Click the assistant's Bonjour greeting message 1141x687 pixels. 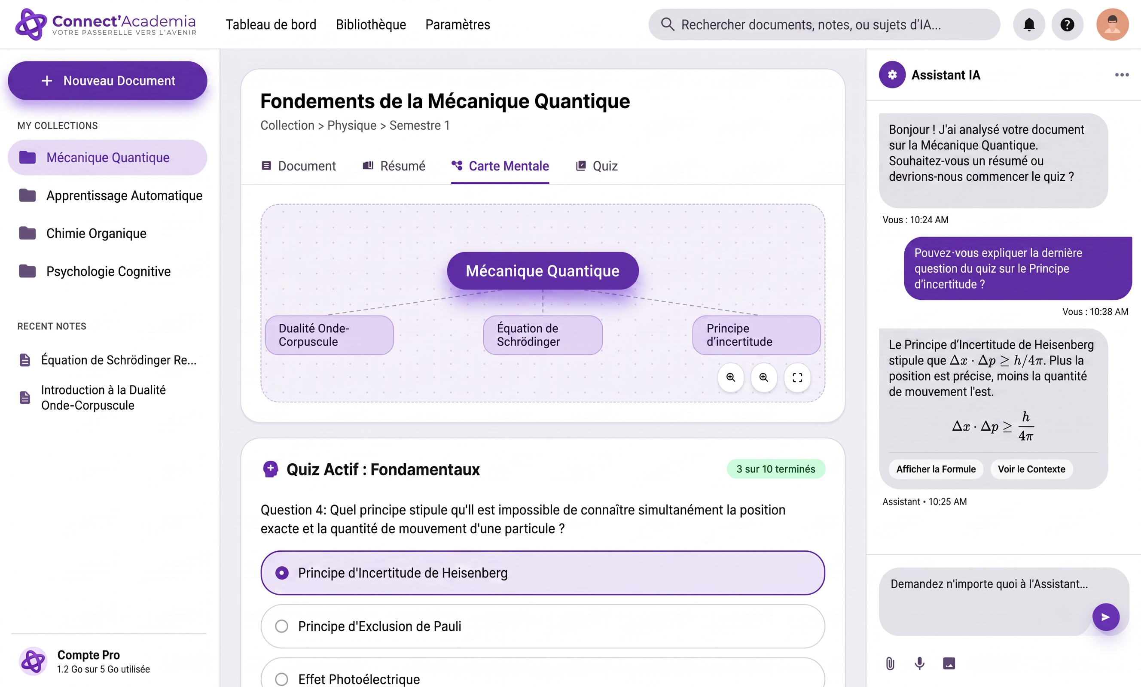click(993, 161)
